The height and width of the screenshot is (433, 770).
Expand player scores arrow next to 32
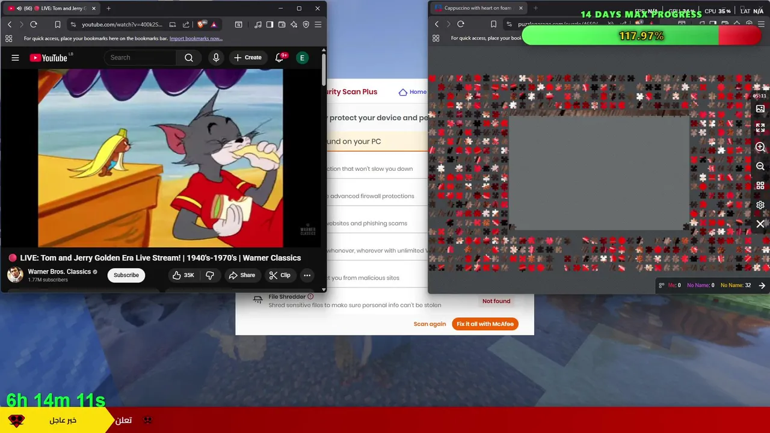coord(762,286)
